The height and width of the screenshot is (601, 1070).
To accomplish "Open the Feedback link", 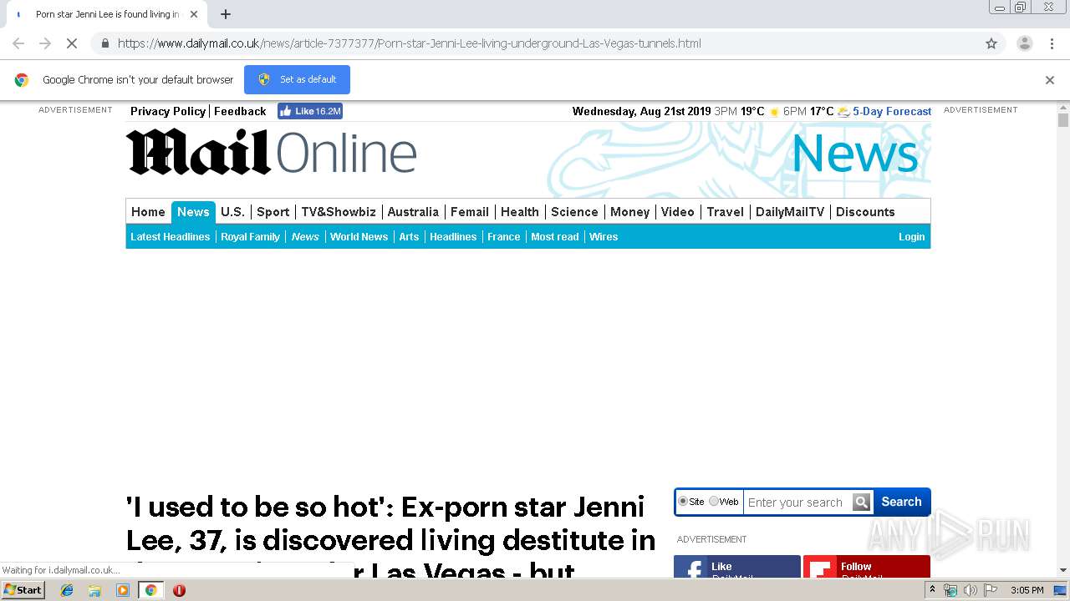I will pos(240,111).
